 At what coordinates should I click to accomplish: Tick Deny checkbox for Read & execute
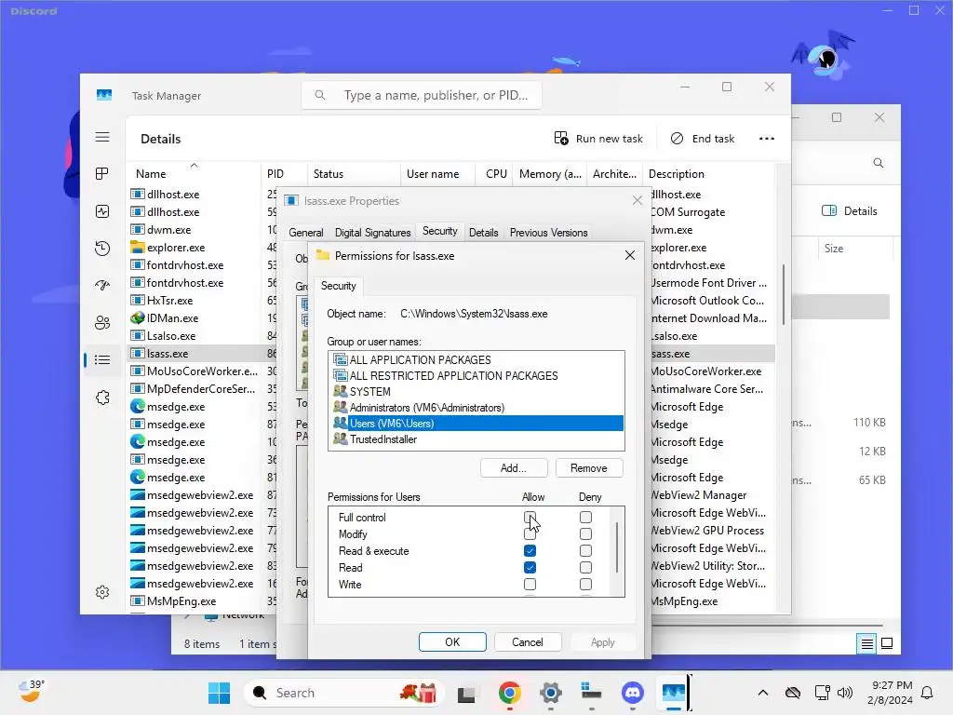pyautogui.click(x=585, y=551)
